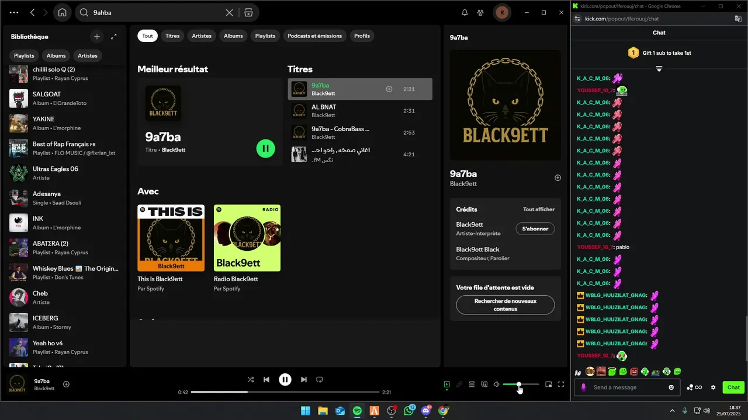The image size is (748, 420).
Task: Open Whiskey Blues playlist
Action: [x=65, y=272]
